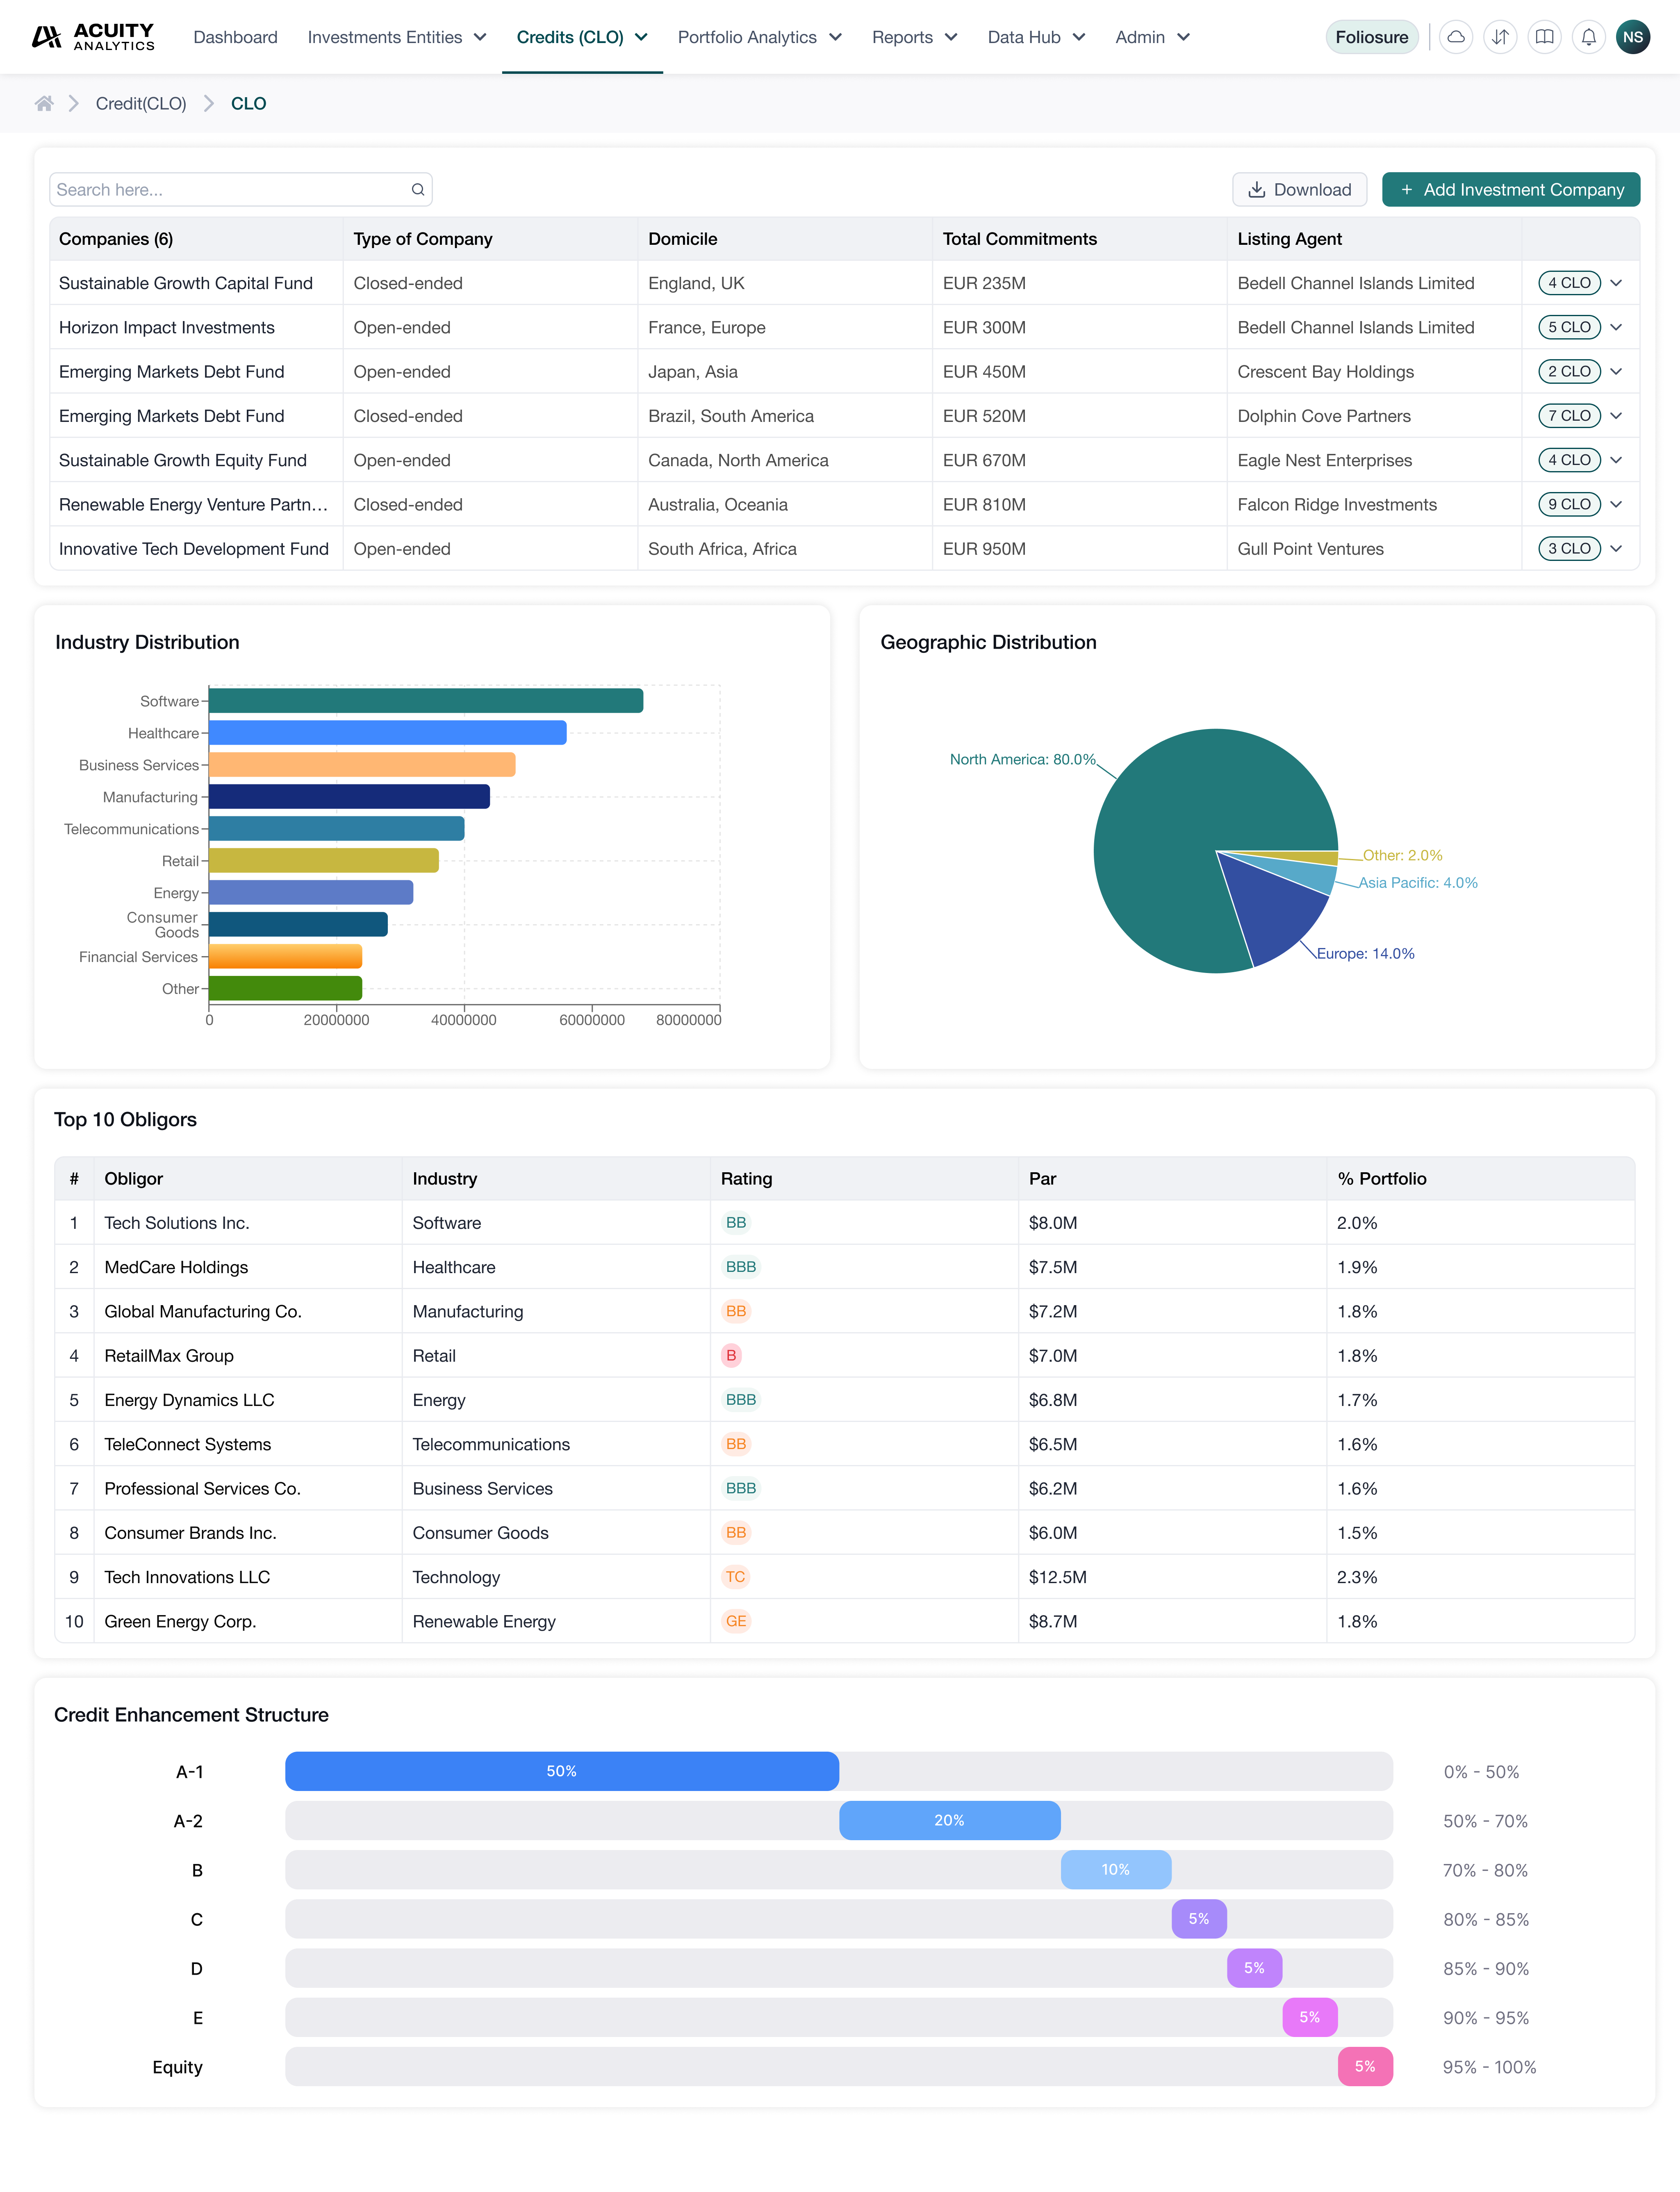The height and width of the screenshot is (2192, 1680).
Task: Click the cloud icon in header
Action: pos(1456,37)
